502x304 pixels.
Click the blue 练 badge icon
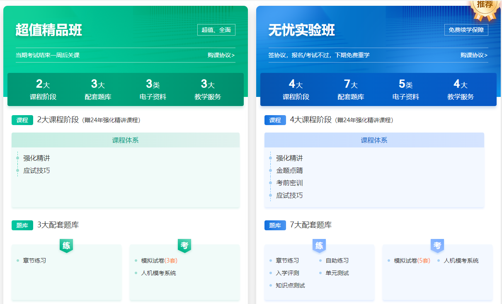(319, 246)
